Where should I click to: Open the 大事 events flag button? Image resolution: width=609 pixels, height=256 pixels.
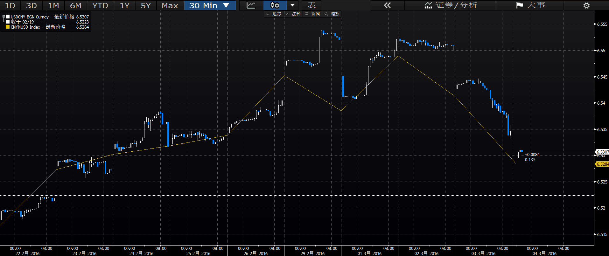(530, 5)
